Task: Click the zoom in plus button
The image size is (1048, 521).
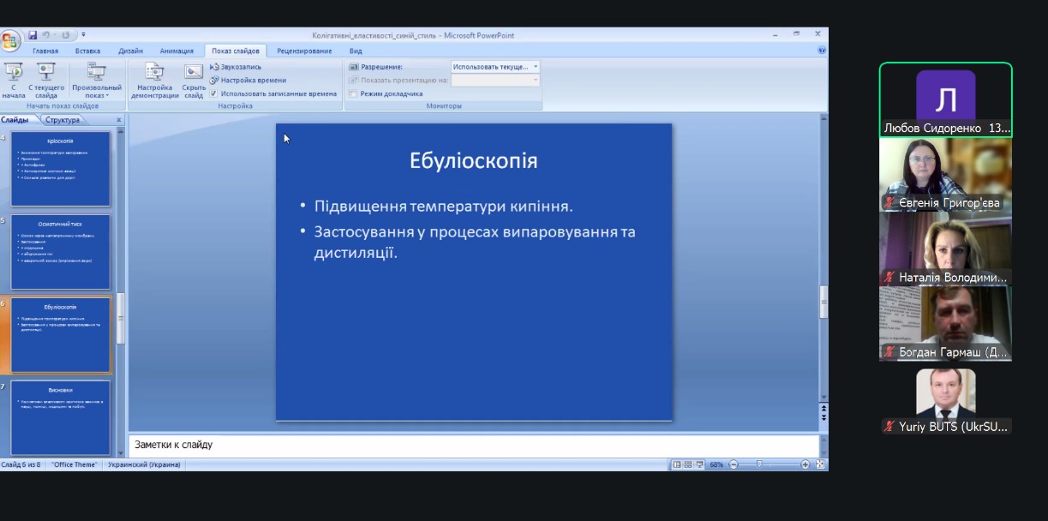Action: pyautogui.click(x=805, y=464)
